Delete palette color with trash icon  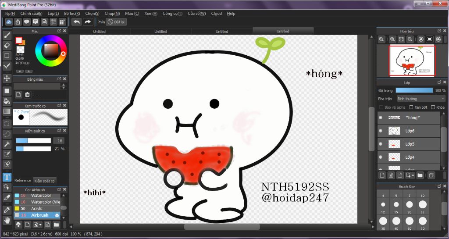click(27, 94)
